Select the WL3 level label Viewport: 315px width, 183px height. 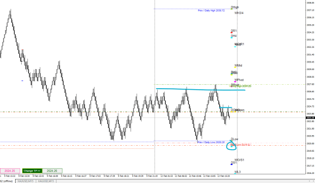click(237, 172)
